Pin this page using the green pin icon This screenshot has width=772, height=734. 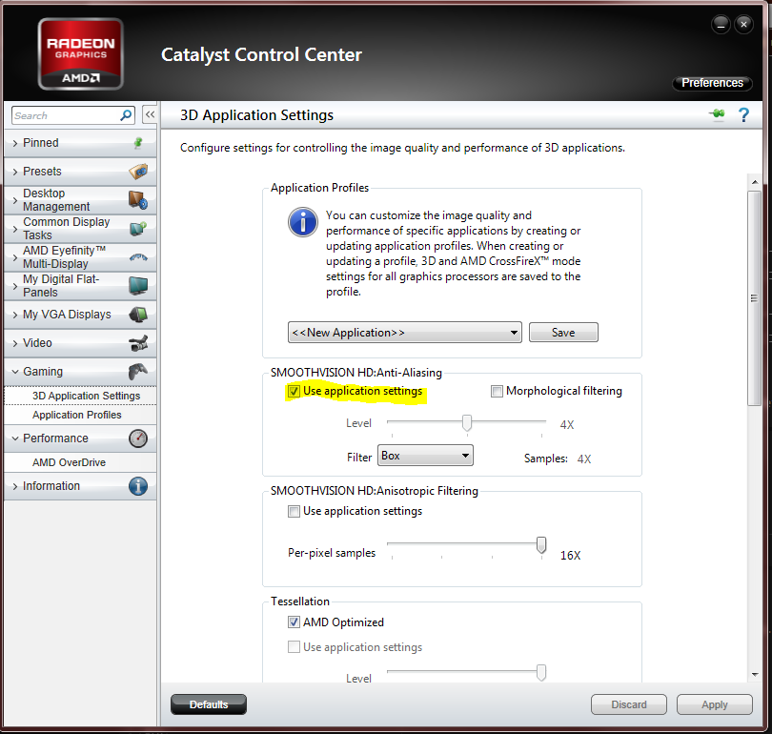[x=718, y=114]
